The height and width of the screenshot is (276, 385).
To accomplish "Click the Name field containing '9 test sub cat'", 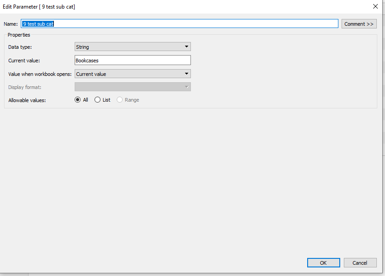I will coord(180,24).
